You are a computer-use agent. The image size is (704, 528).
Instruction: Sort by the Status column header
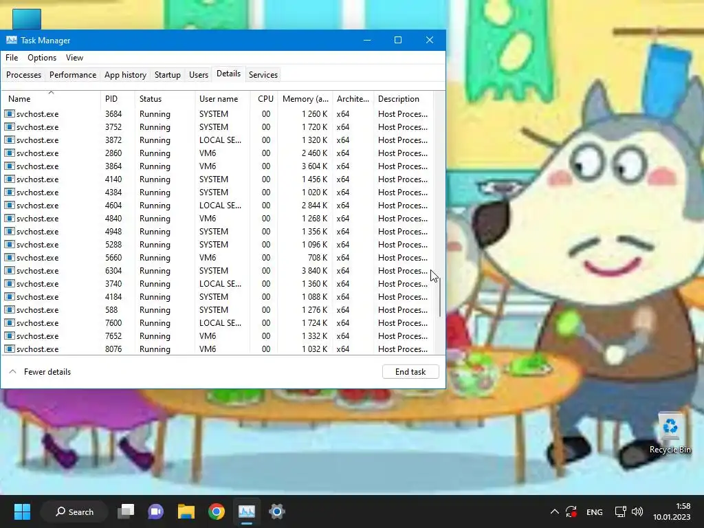pos(165,99)
